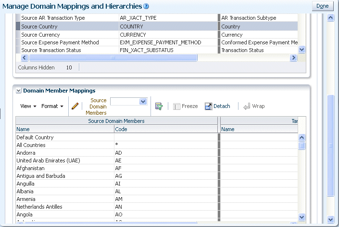Viewport: 339px width, 227px height.
Task: Select the United Arab Emirates (UAE) row
Action: [x=157, y=160]
